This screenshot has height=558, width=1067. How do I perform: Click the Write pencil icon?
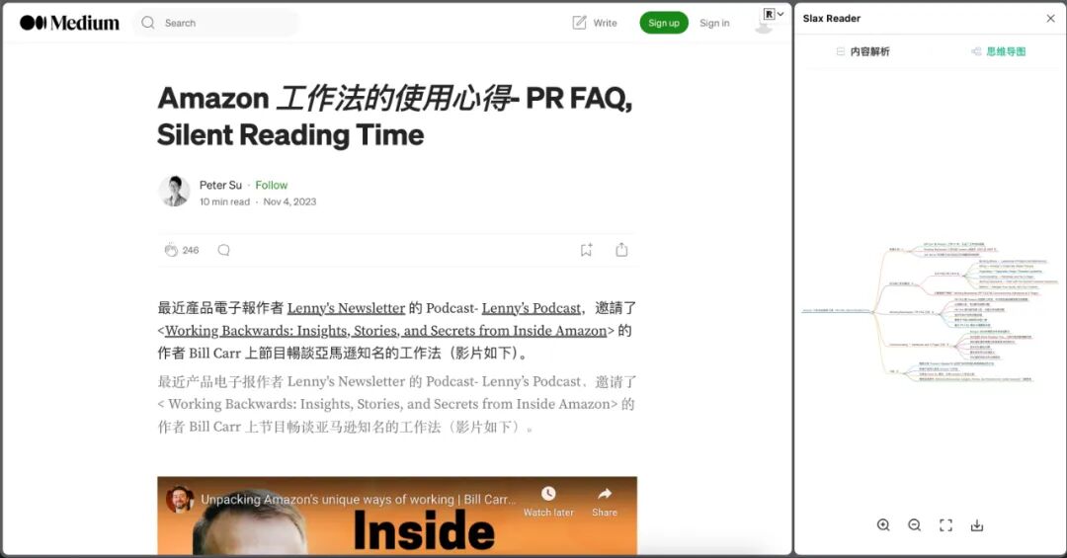coord(579,23)
